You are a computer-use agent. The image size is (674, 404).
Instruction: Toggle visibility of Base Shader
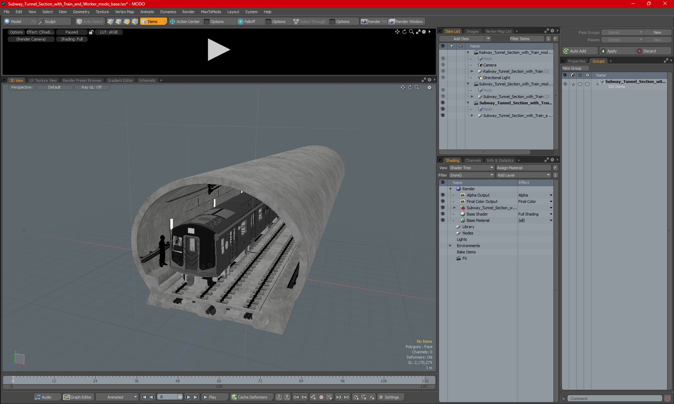(443, 214)
